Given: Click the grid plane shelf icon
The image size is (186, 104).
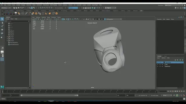Looking at the screenshot, I should point(23,14).
